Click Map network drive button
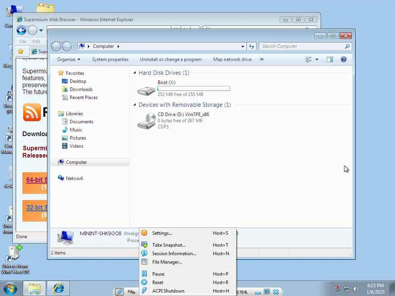The height and width of the screenshot is (296, 395). tap(232, 59)
